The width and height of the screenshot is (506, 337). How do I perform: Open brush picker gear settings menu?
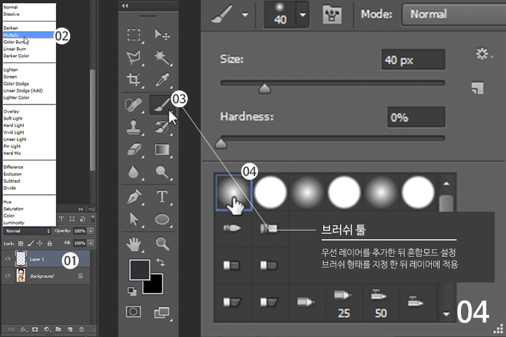[484, 53]
